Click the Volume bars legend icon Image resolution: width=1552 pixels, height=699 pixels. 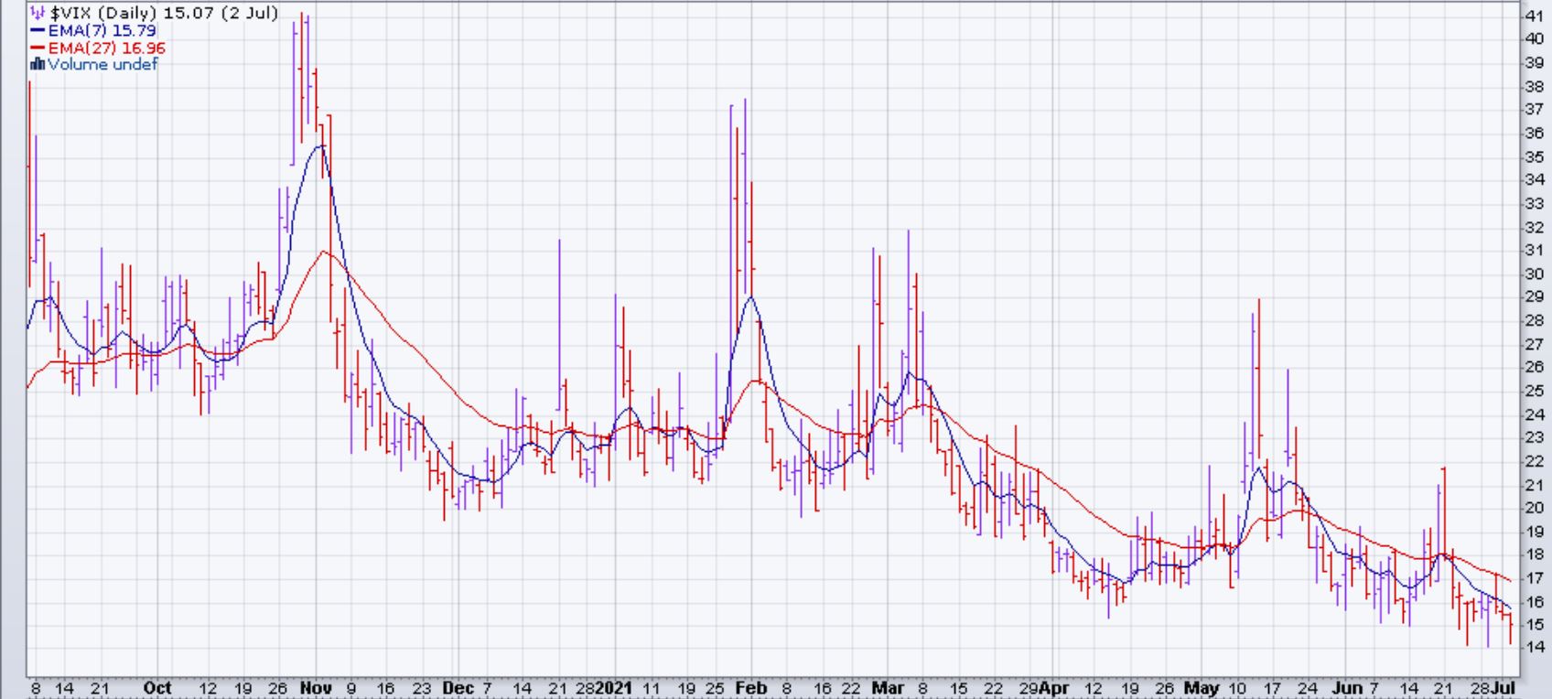coord(38,64)
